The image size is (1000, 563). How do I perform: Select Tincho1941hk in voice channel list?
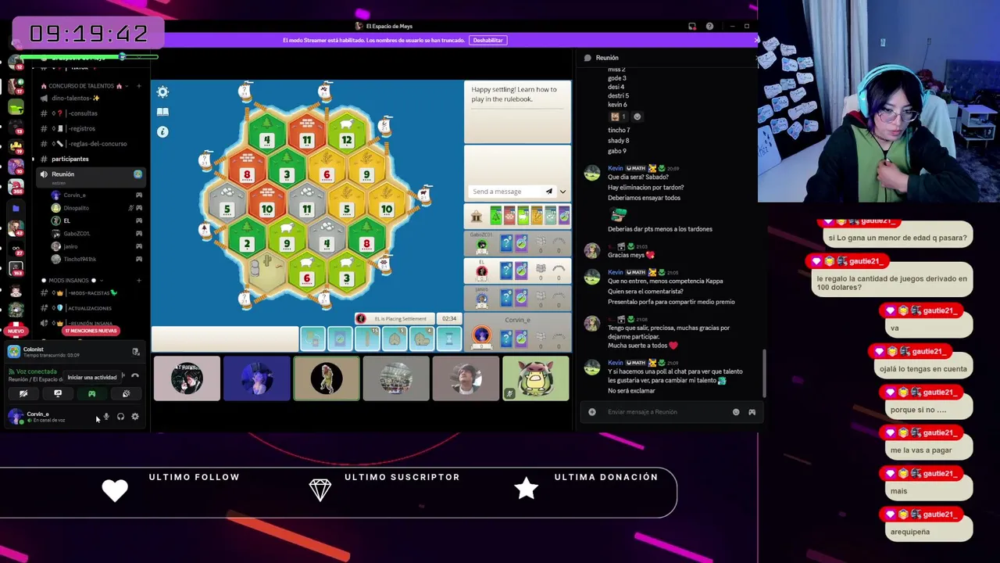pyautogui.click(x=80, y=259)
